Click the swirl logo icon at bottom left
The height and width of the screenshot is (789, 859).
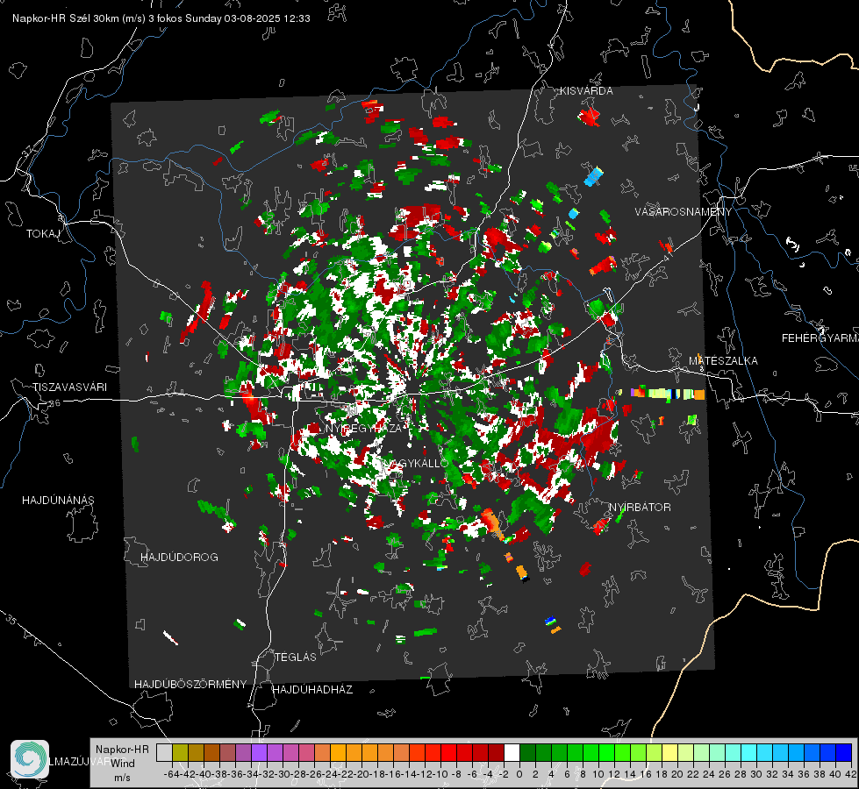pyautogui.click(x=30, y=759)
